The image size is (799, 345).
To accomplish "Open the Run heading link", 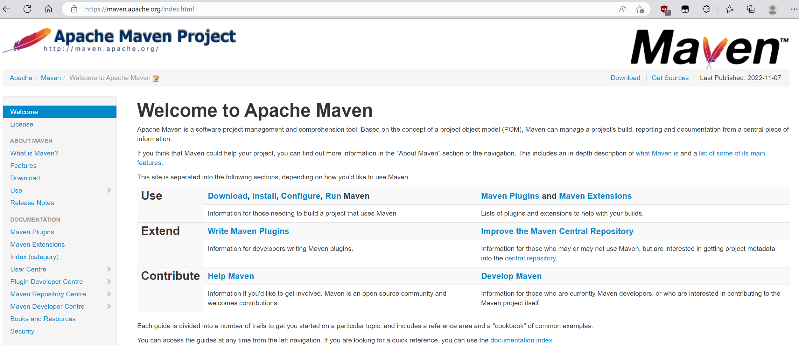I will (x=333, y=196).
